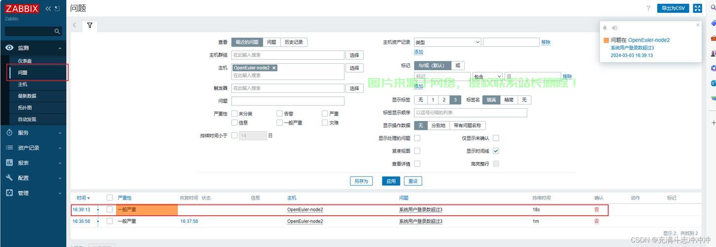The width and height of the screenshot is (716, 247).
Task: Uncheck the 显示时间线 checkbox
Action: (496, 151)
